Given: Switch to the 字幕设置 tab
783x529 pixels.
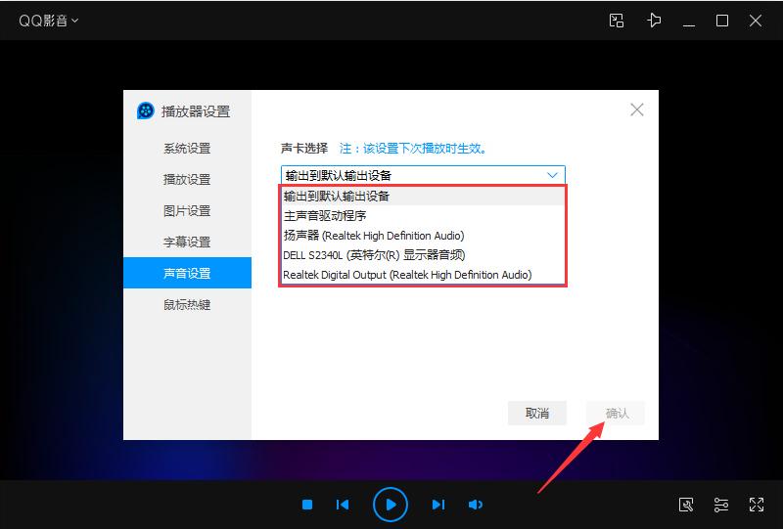Looking at the screenshot, I should pyautogui.click(x=187, y=242).
